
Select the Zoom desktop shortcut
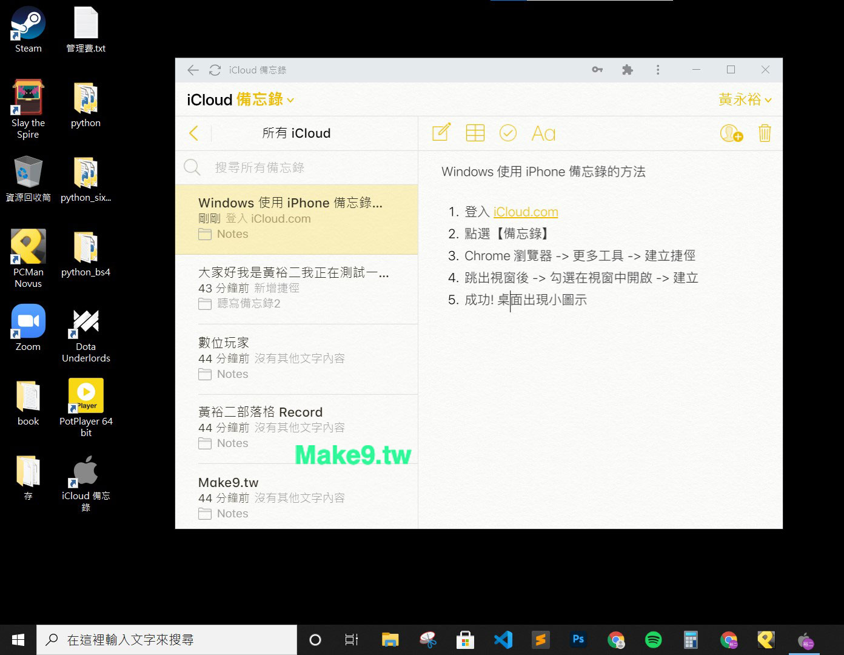(x=28, y=329)
